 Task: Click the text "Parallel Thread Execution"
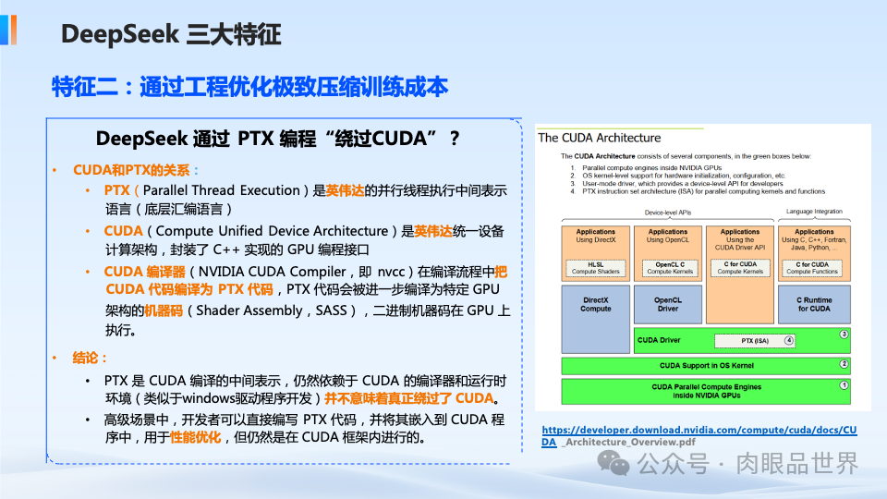[221, 190]
